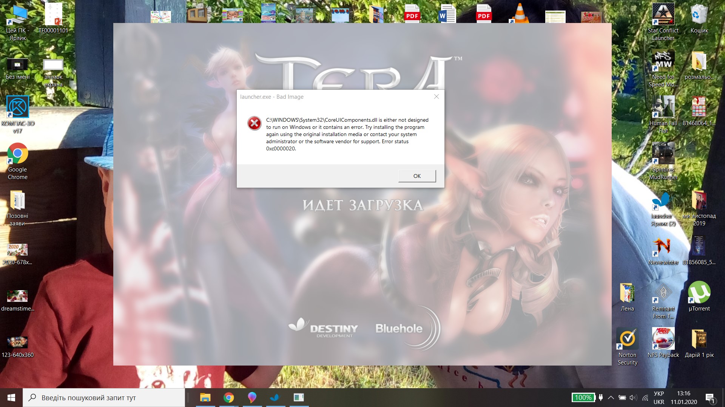The height and width of the screenshot is (407, 725).
Task: Select the 'знімок екрана' desktop file
Action: click(x=53, y=73)
